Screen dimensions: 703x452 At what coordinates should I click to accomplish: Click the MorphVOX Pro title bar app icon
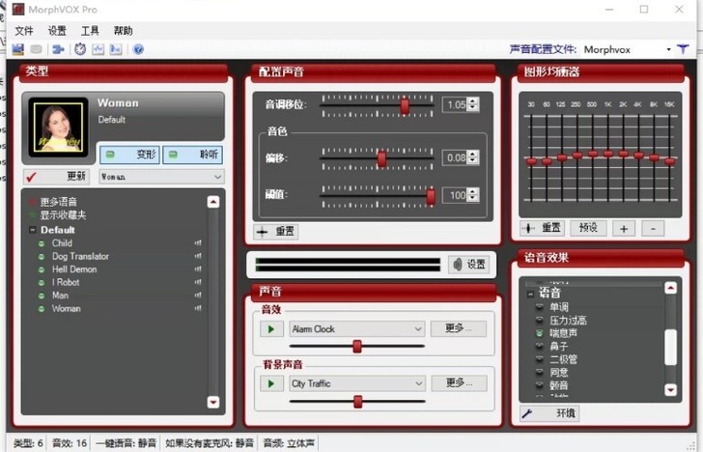pos(18,9)
